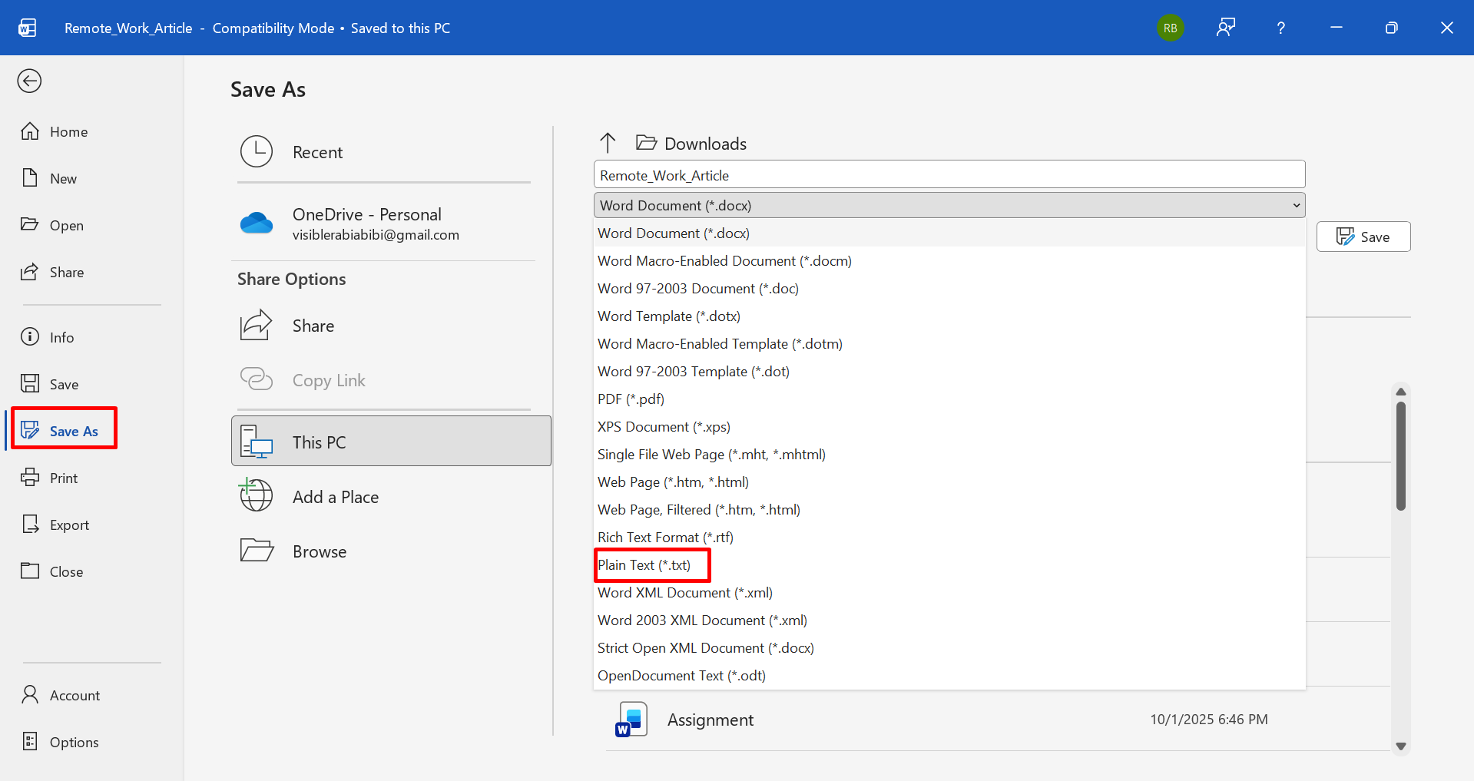
Task: Click the file list scrollbar thumb
Action: pos(1400,456)
